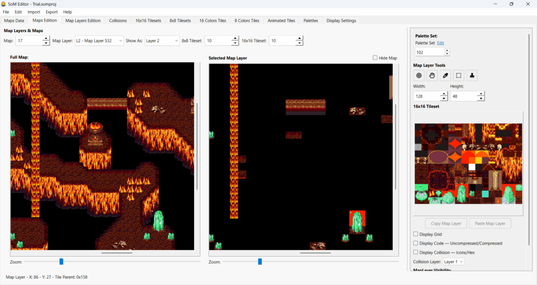The width and height of the screenshot is (537, 285).
Task: Toggle the Display Grid checkbox
Action: 416,234
